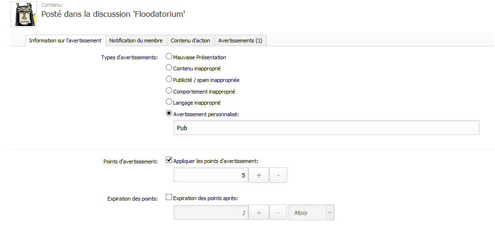Enable the Expiration des points après checkbox

[169, 197]
